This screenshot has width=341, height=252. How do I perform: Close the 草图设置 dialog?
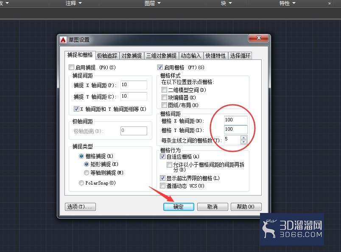pos(258,38)
